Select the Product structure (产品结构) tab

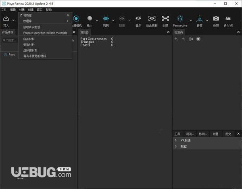tap(8, 32)
